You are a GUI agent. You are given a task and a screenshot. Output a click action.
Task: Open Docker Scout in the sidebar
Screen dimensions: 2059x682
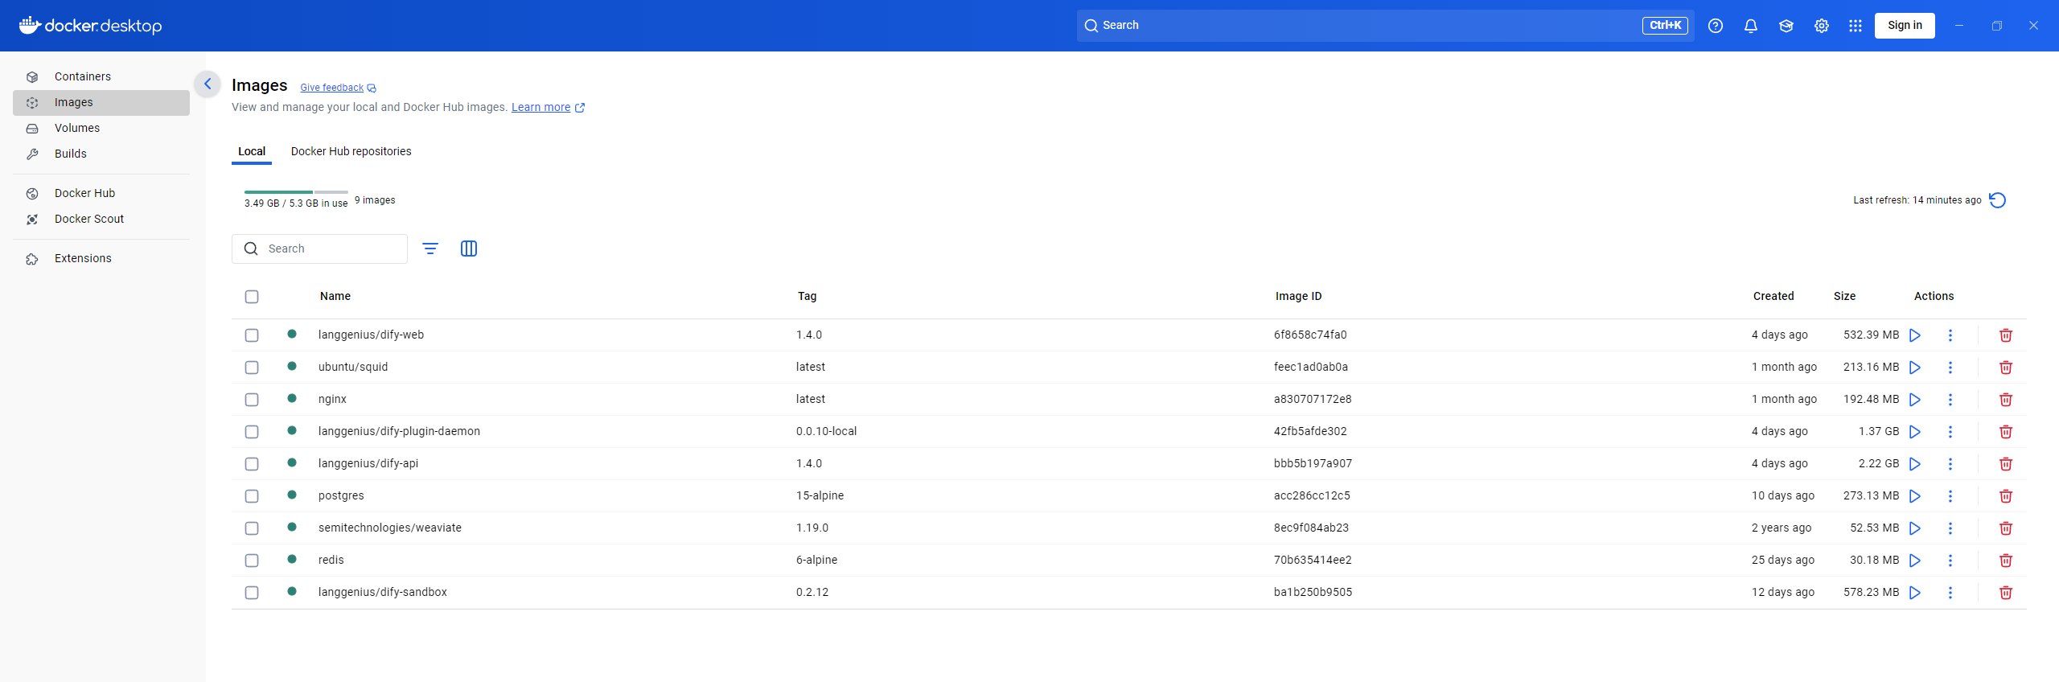point(101,220)
